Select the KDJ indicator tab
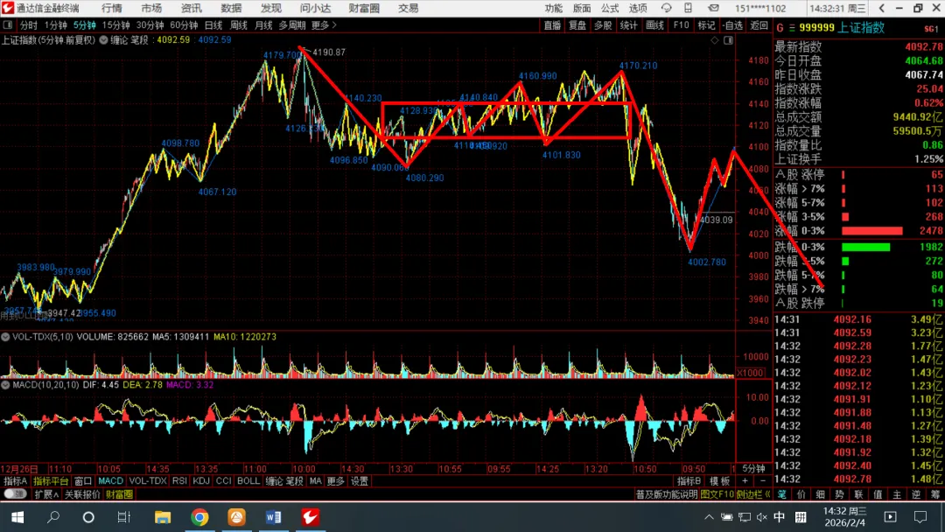 [x=201, y=480]
